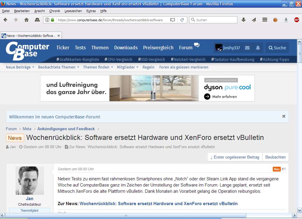Open the #Grafikkarten-Rangliste link

pyautogui.click(x=78, y=59)
